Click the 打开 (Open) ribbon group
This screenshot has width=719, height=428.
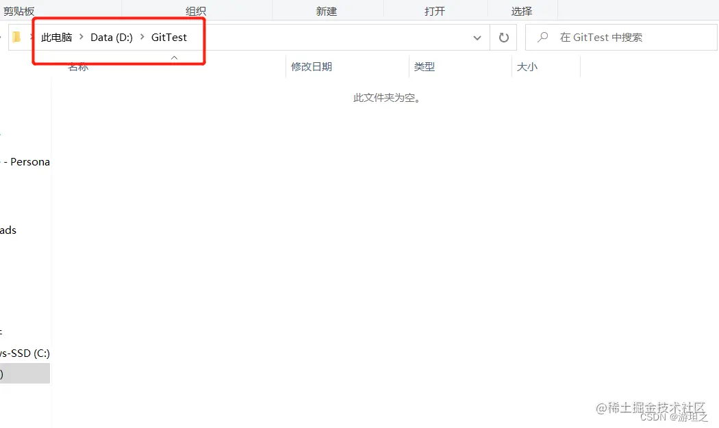(x=436, y=10)
